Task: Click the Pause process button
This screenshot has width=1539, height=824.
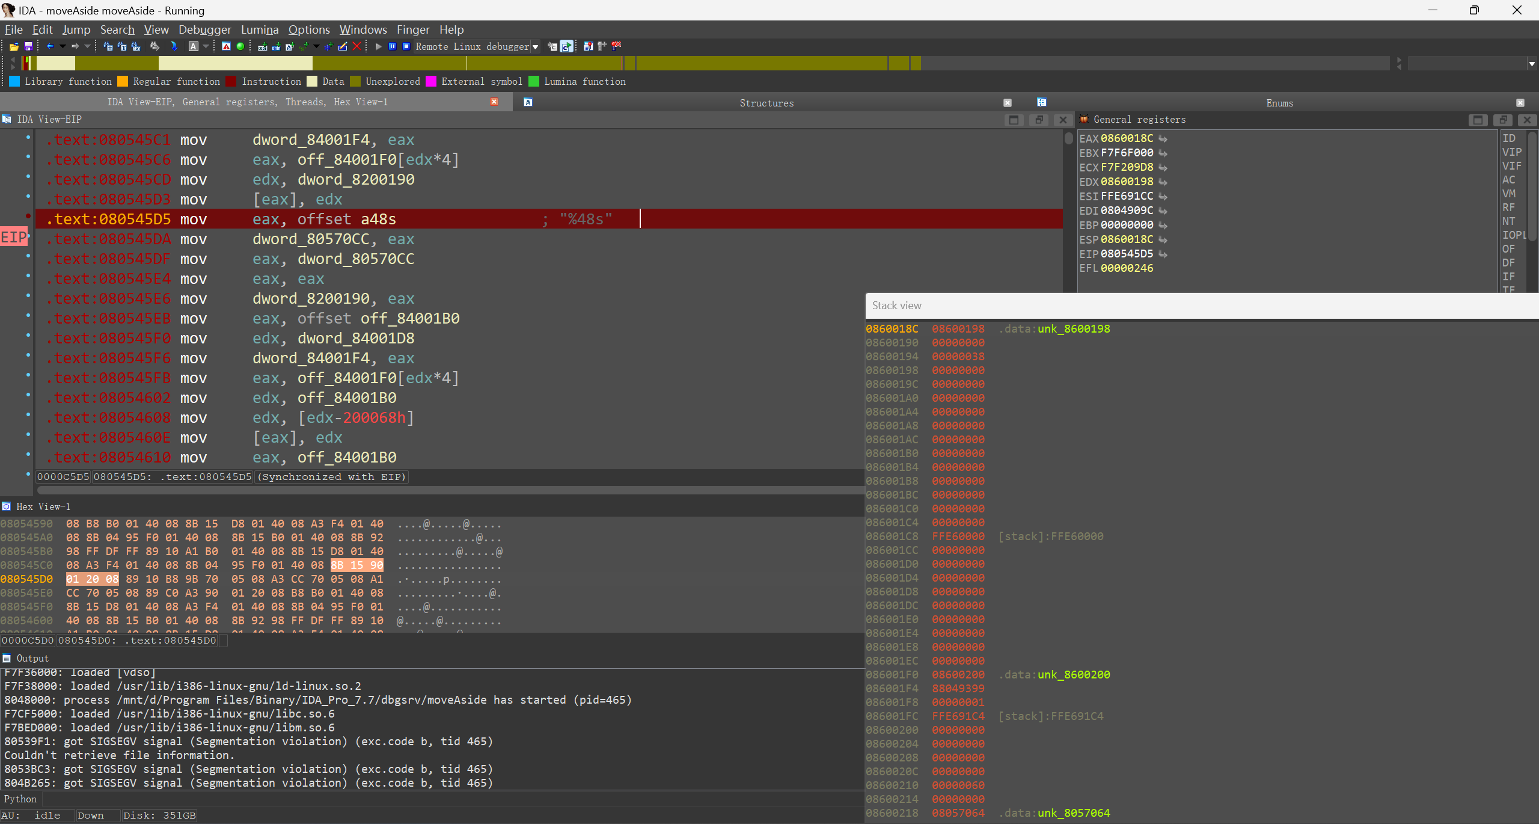Action: (x=393, y=46)
